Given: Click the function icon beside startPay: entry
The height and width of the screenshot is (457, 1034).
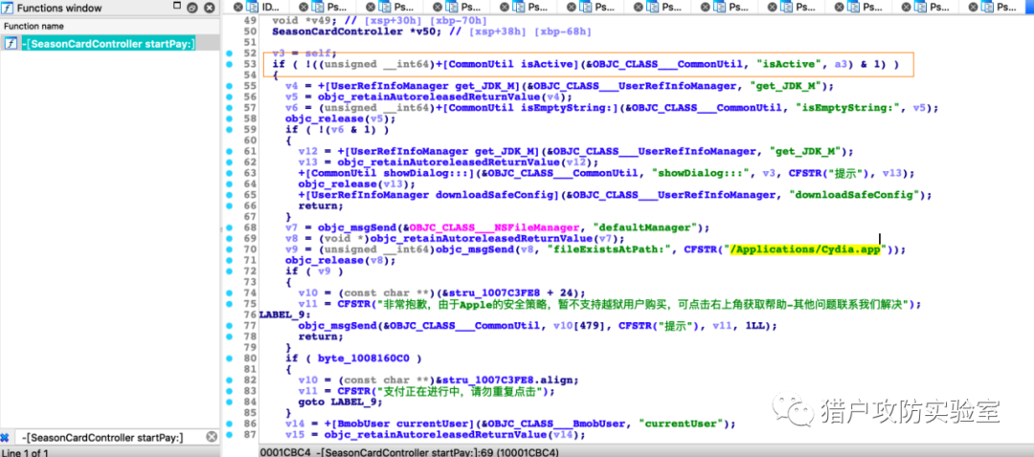Looking at the screenshot, I should tap(10, 44).
